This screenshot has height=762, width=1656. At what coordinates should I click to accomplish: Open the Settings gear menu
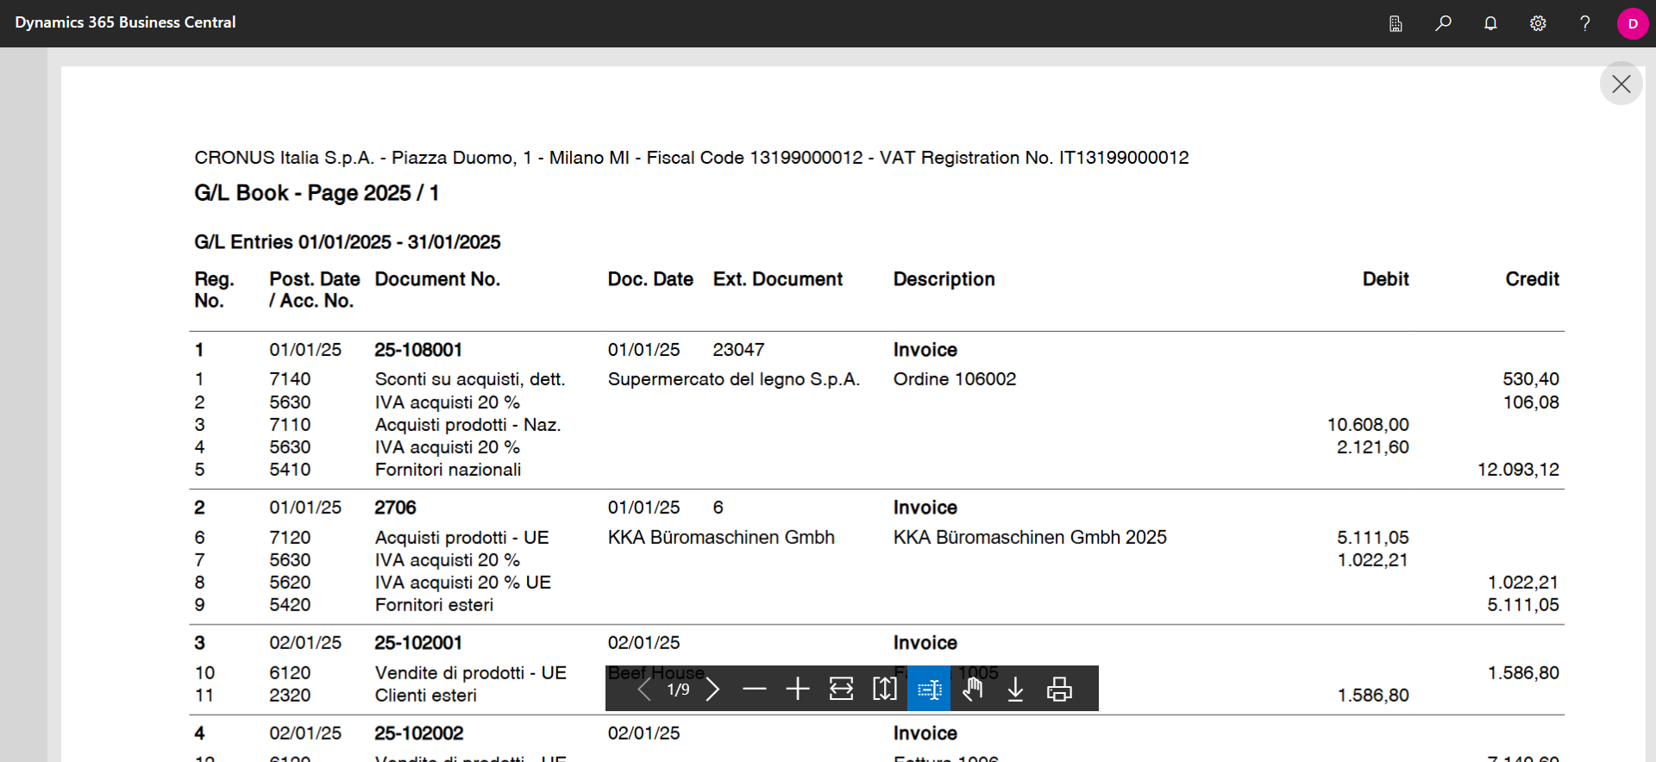(x=1538, y=23)
